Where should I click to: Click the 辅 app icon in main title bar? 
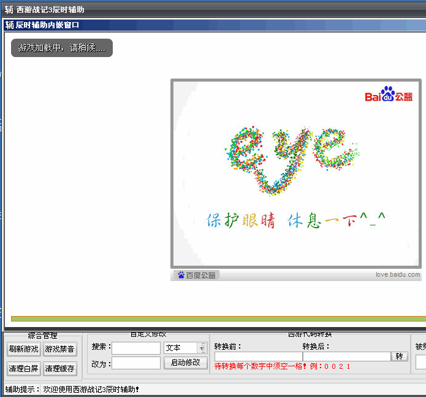(9, 10)
